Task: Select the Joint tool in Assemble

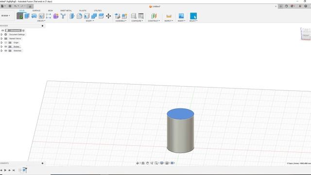Action: tap(118, 16)
